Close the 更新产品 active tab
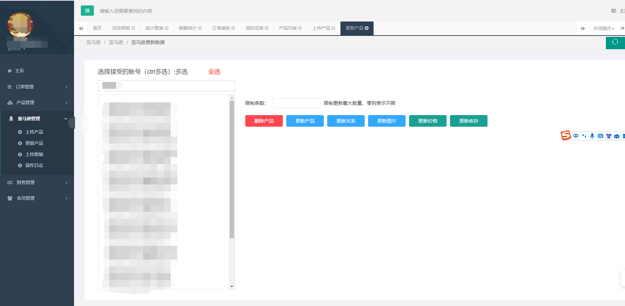Viewport: 625px width, 306px height. coord(367,28)
